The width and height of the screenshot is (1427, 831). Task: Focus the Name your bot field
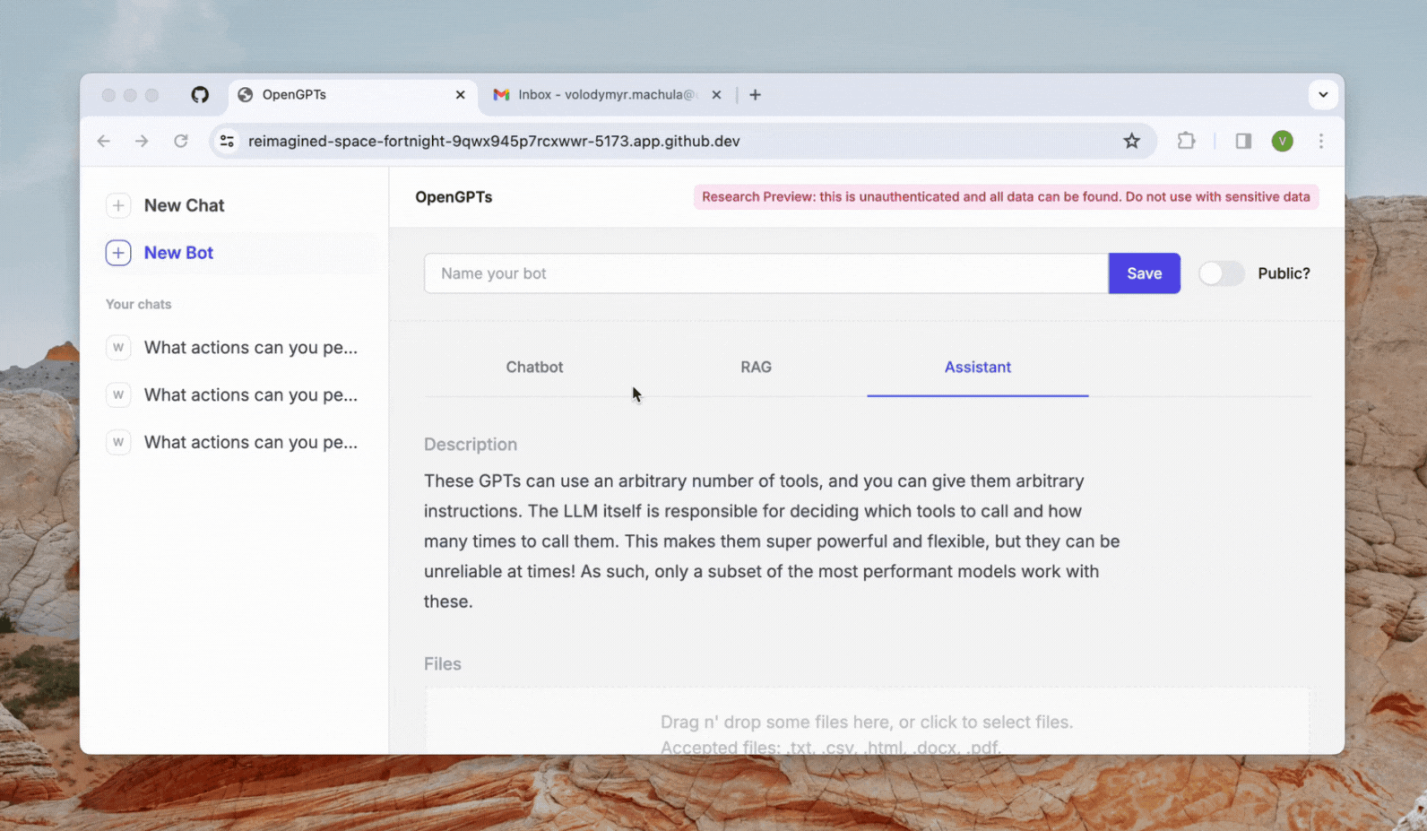coord(766,273)
